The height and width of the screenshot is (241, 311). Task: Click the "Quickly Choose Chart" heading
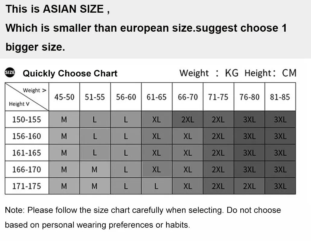pos(70,73)
